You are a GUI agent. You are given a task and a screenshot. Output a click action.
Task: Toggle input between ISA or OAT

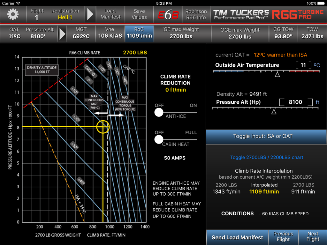(262, 136)
